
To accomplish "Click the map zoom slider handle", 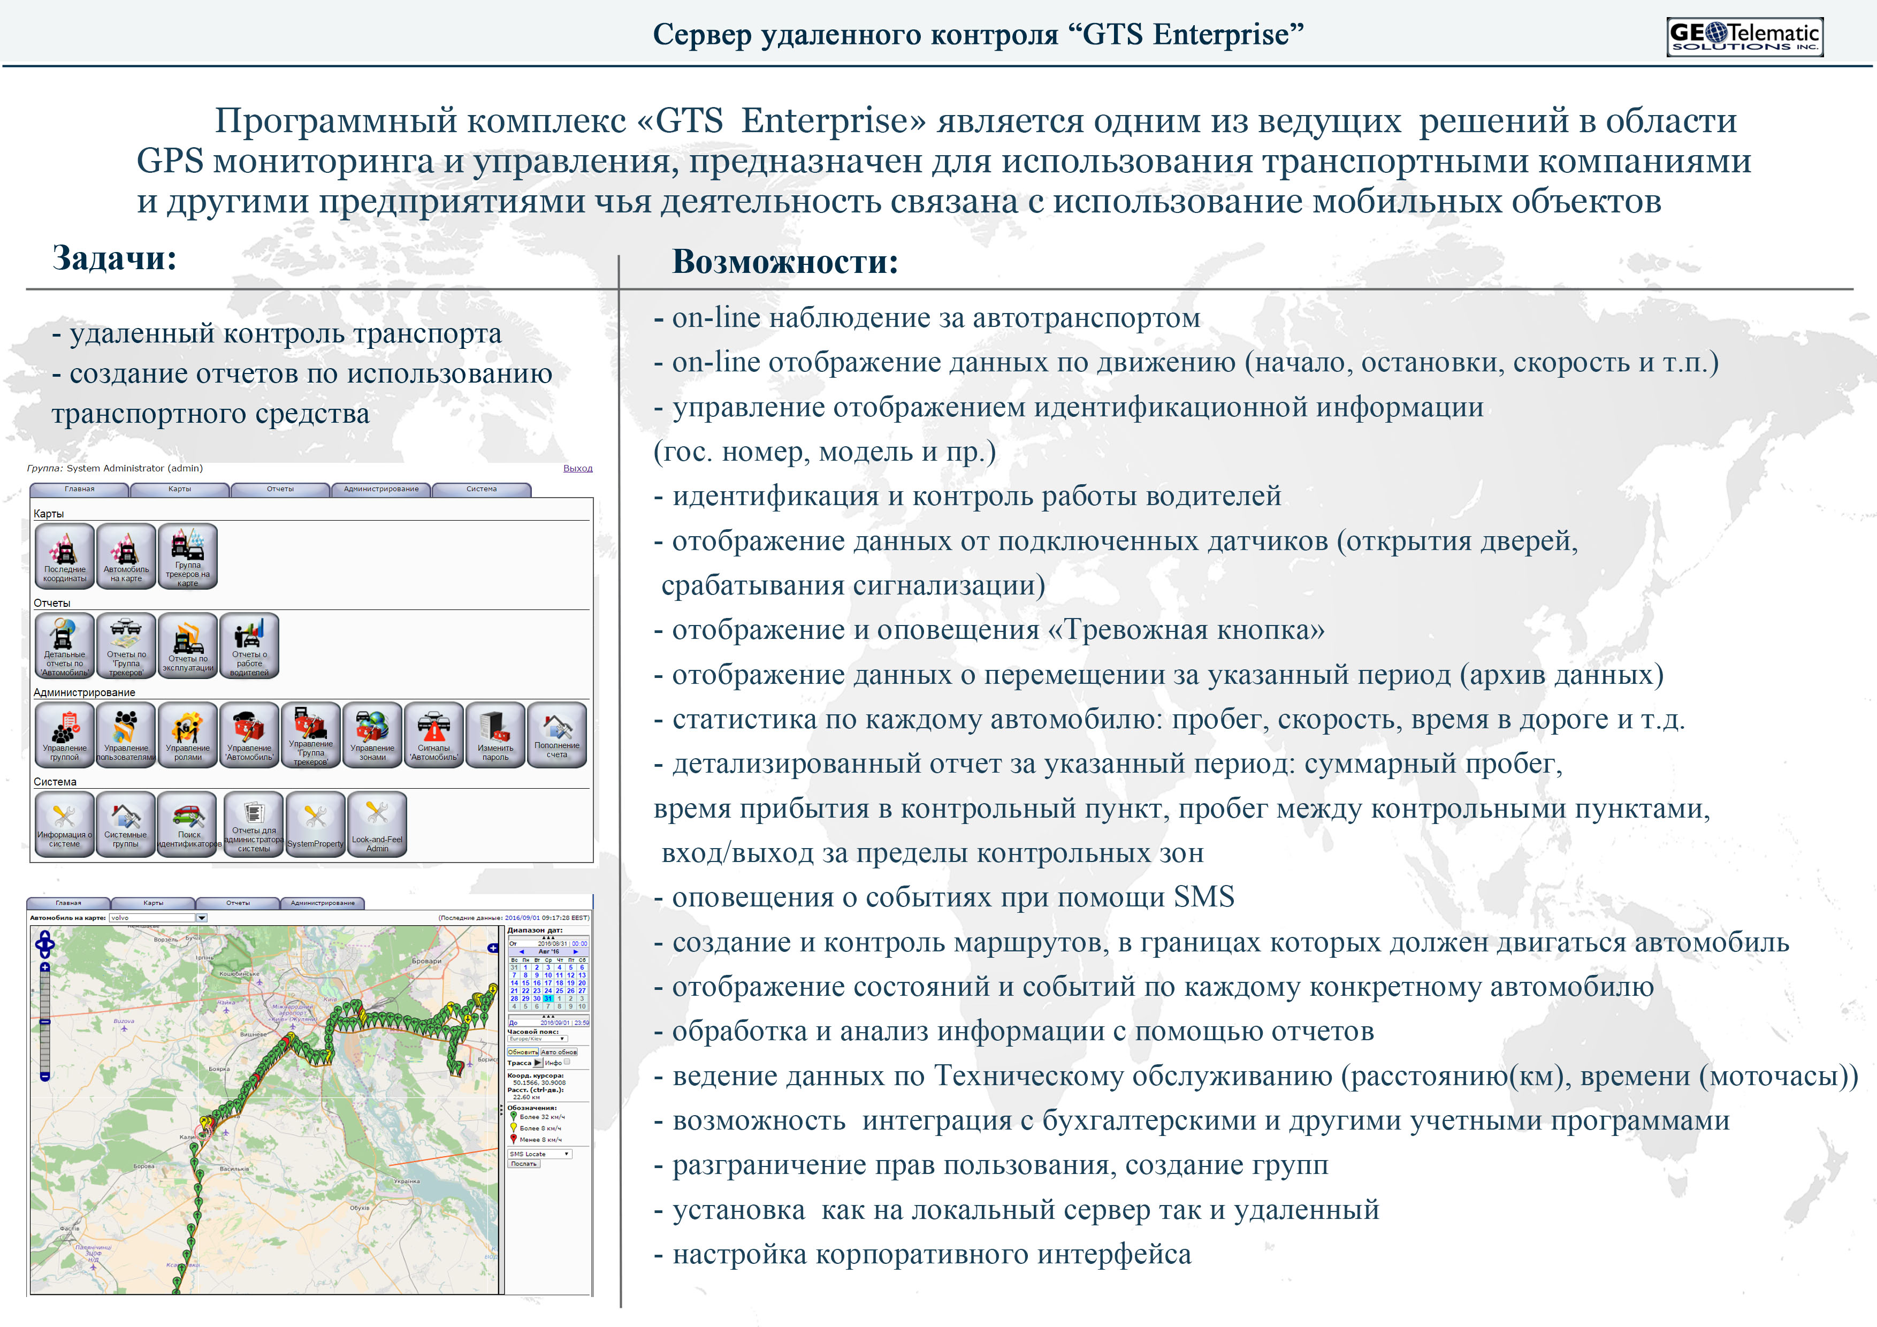I will 45,1022.
